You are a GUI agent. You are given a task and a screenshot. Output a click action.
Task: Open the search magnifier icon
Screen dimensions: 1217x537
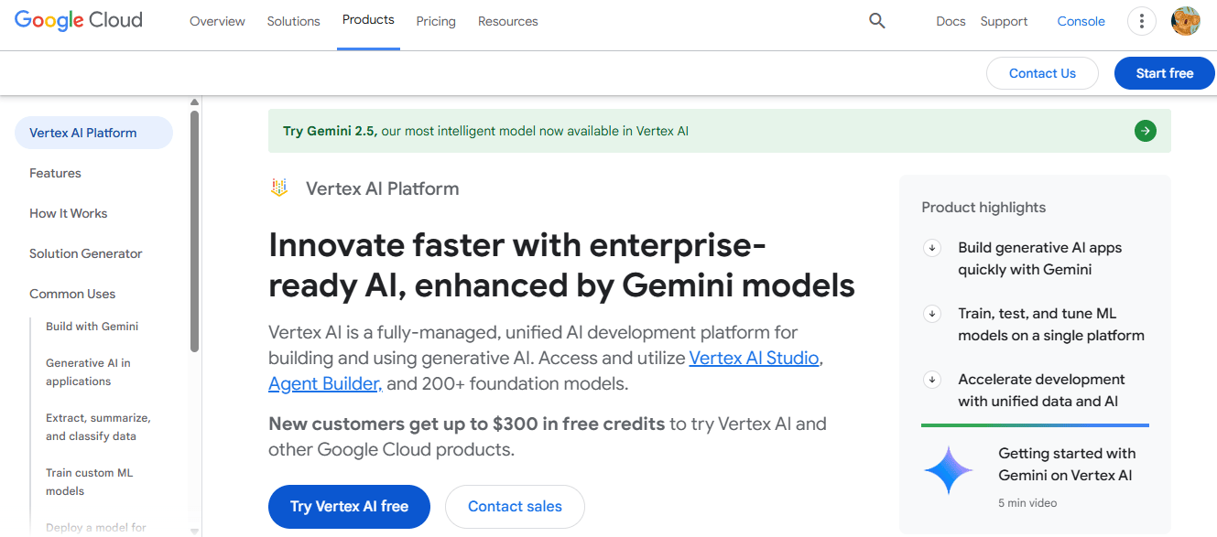[x=877, y=21]
